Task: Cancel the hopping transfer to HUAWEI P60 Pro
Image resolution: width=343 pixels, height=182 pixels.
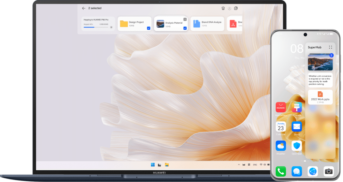Action: 111,27
